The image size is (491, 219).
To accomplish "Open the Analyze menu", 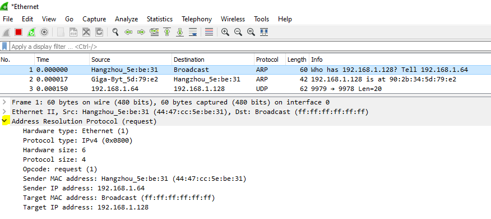I will [127, 19].
